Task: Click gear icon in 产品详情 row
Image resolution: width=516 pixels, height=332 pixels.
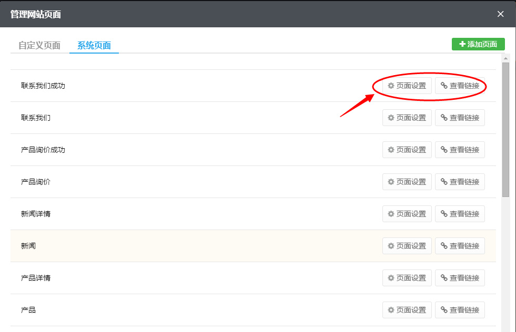Action: 391,278
